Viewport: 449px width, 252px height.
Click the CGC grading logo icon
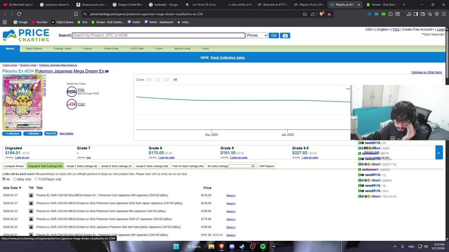click(72, 104)
